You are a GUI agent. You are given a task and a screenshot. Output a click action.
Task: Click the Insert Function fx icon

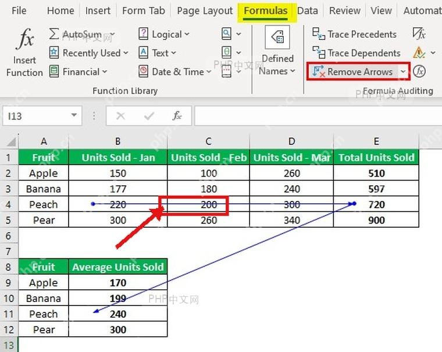click(x=25, y=39)
